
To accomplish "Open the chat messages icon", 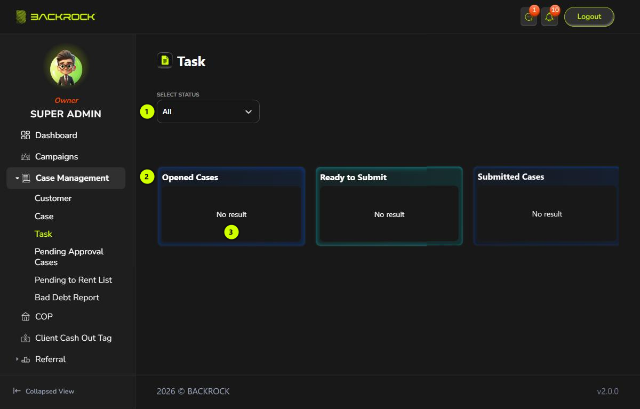I will point(529,17).
